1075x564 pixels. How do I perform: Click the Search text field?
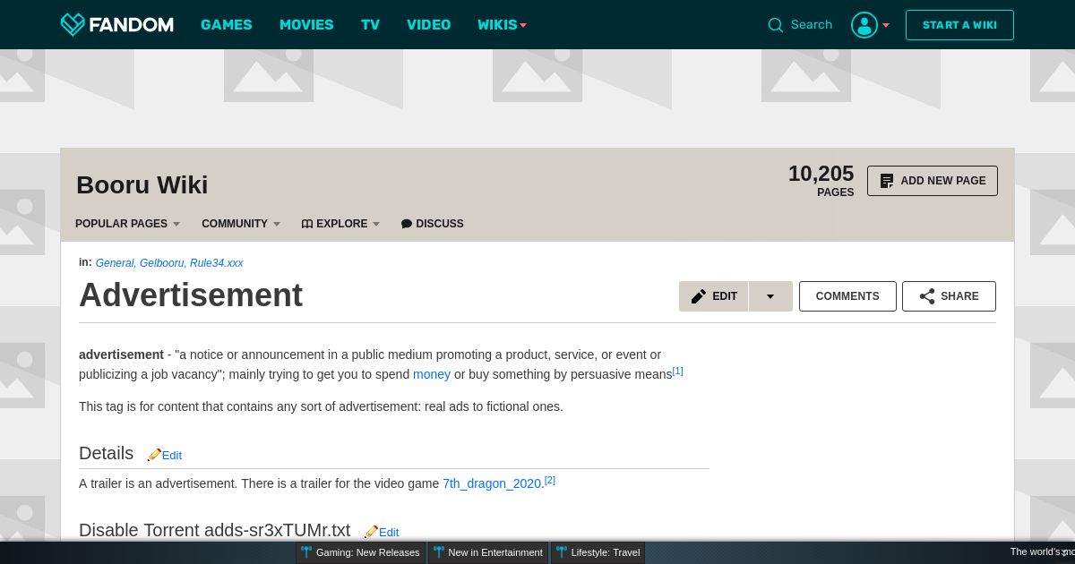(812, 25)
